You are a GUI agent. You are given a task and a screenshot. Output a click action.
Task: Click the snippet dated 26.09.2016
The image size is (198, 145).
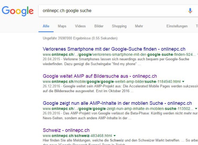click(x=121, y=116)
